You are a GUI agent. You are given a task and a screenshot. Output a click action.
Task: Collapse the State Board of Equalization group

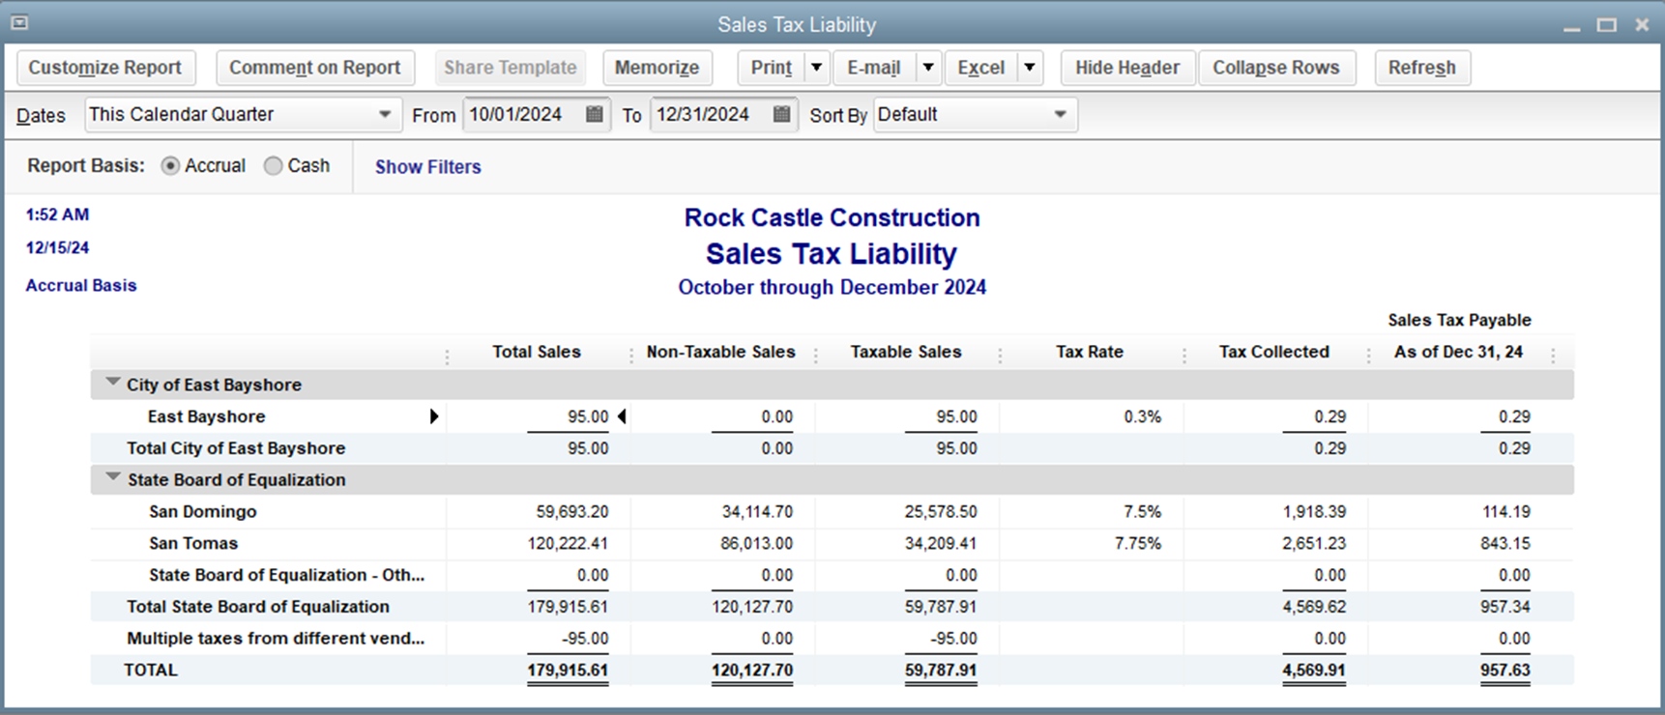[113, 478]
